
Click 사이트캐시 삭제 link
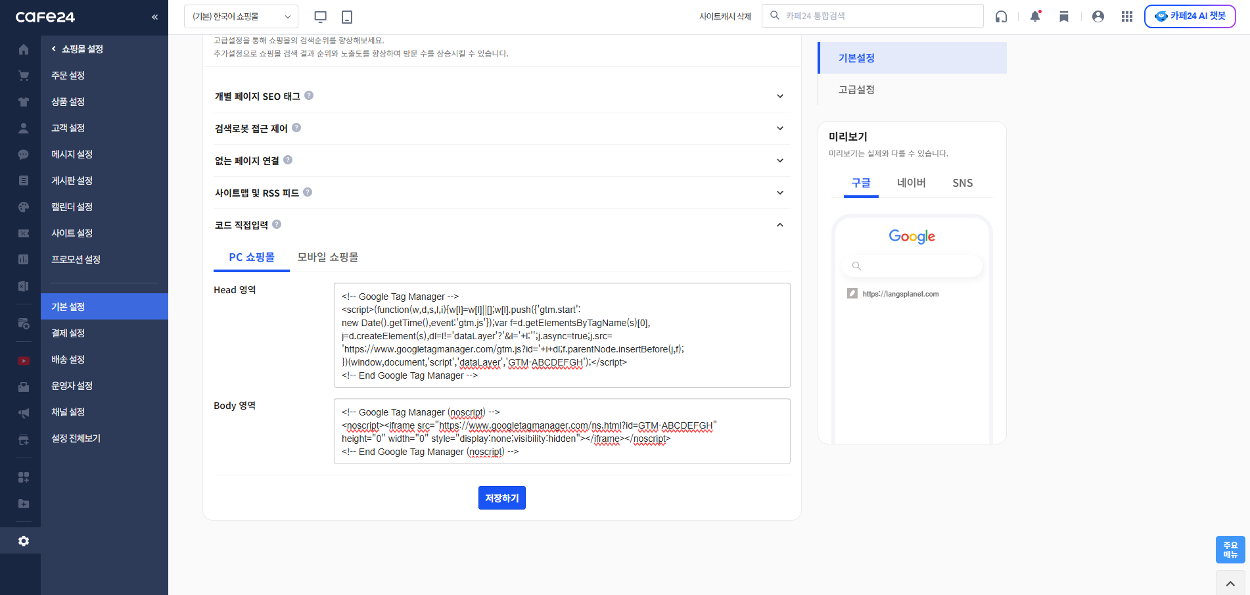coord(726,16)
